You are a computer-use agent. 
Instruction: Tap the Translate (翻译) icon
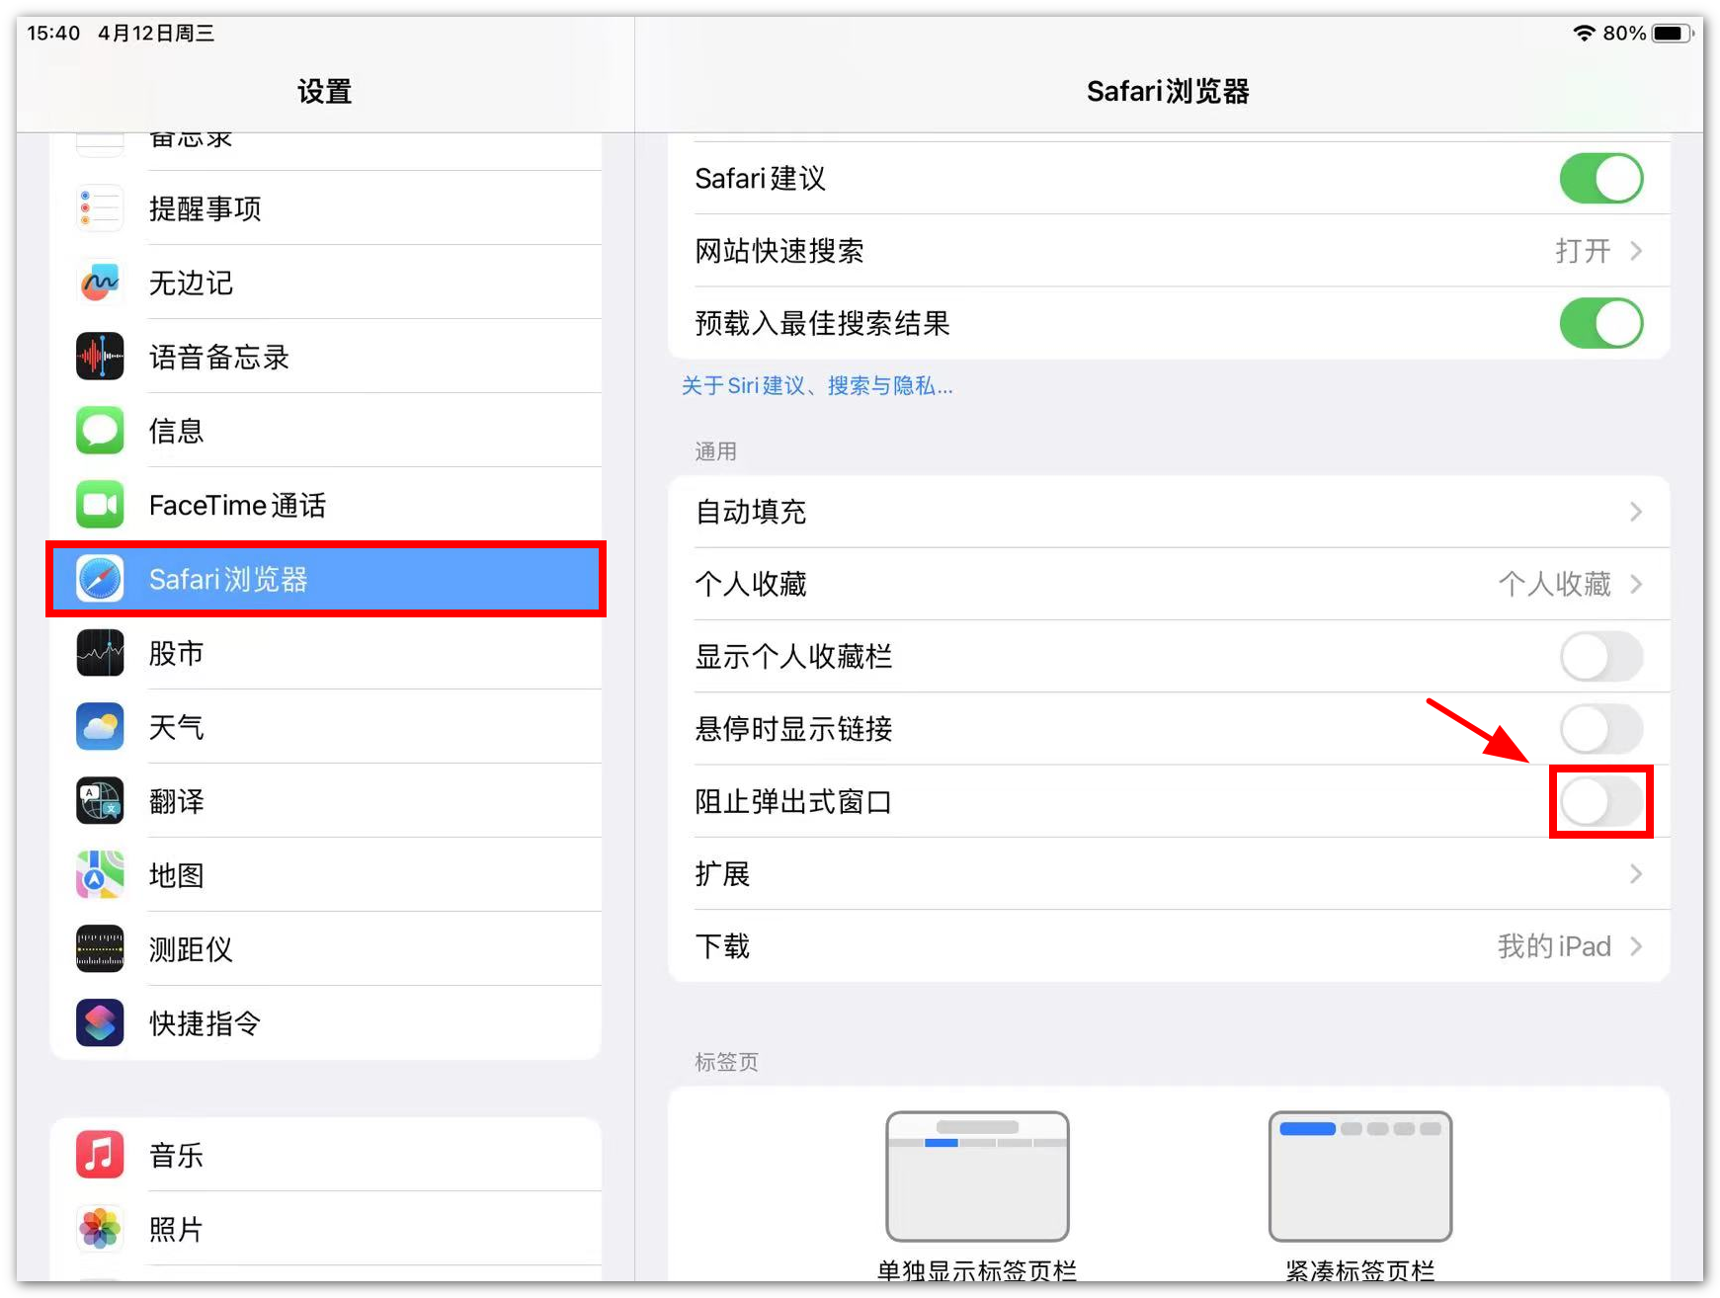tap(100, 801)
